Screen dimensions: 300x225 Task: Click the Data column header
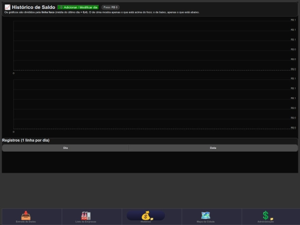coord(213,148)
